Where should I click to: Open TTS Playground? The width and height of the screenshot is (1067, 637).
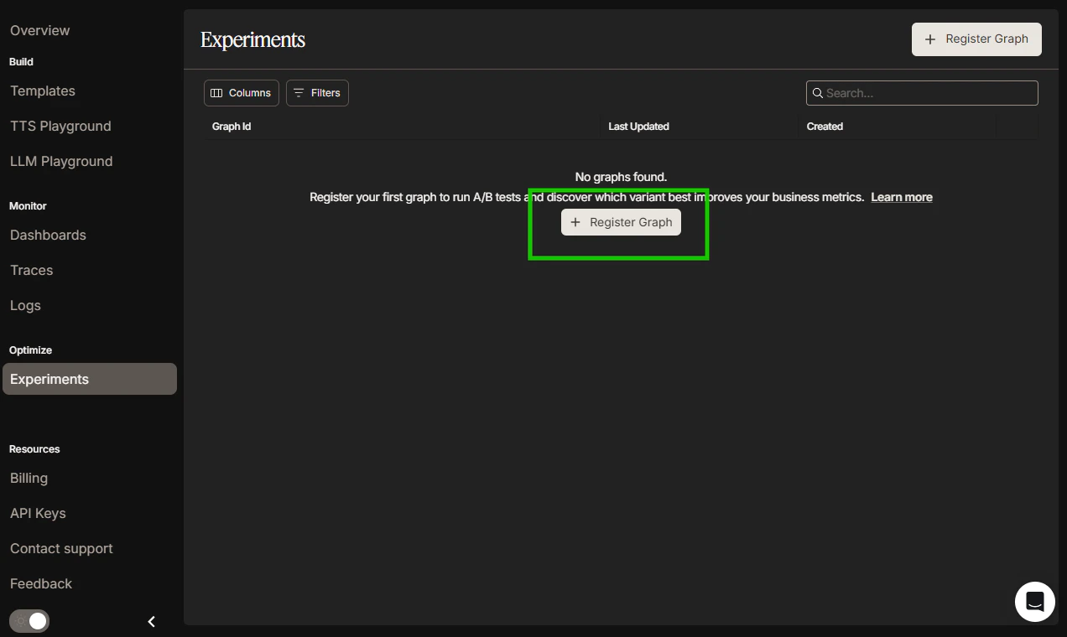pos(60,126)
